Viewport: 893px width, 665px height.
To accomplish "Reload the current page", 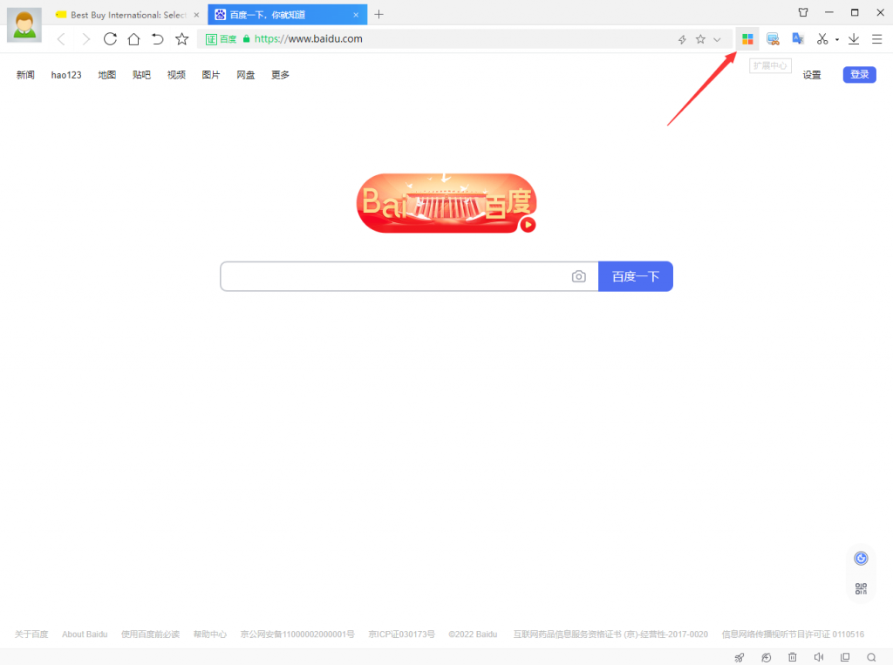I will pyautogui.click(x=110, y=39).
